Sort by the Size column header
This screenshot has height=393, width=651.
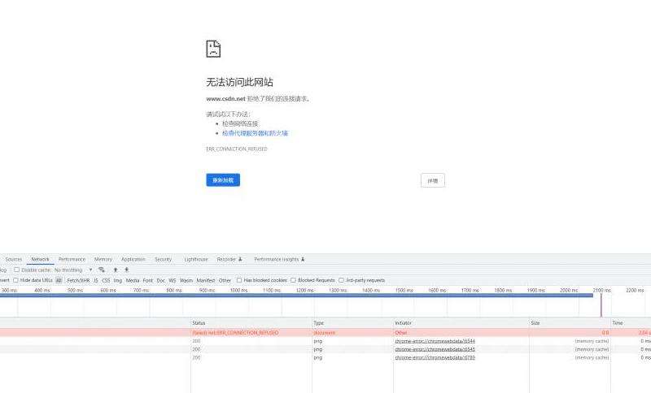pos(570,322)
